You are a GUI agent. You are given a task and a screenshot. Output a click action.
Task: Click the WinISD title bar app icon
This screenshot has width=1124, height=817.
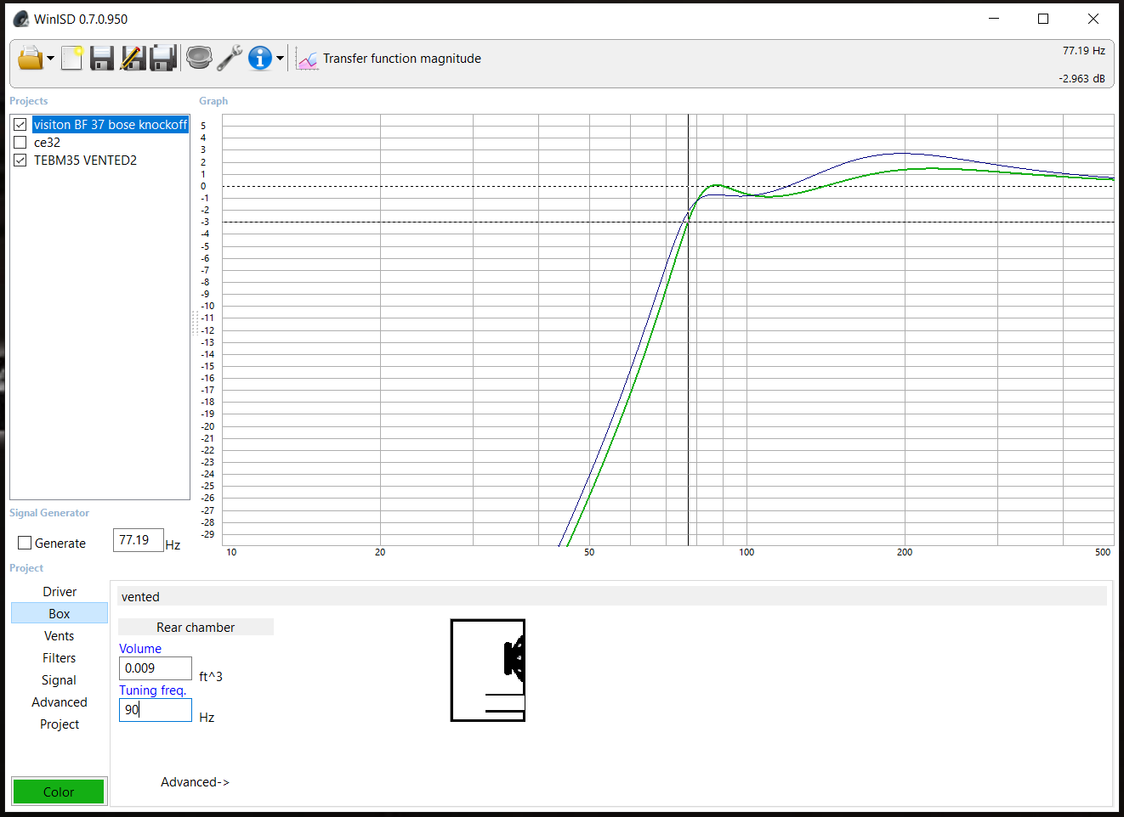tap(20, 19)
